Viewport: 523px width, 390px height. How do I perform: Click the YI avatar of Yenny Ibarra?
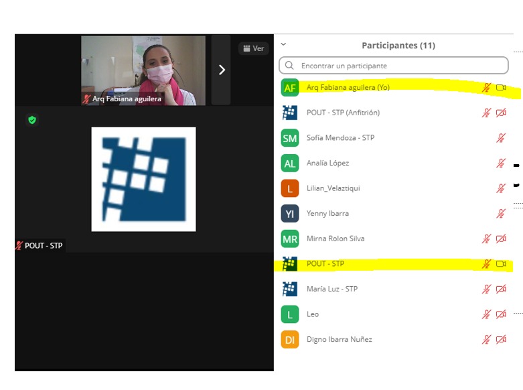290,213
